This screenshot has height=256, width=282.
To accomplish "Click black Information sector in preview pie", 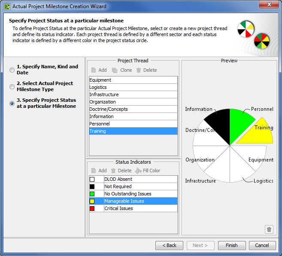I will (x=221, y=124).
